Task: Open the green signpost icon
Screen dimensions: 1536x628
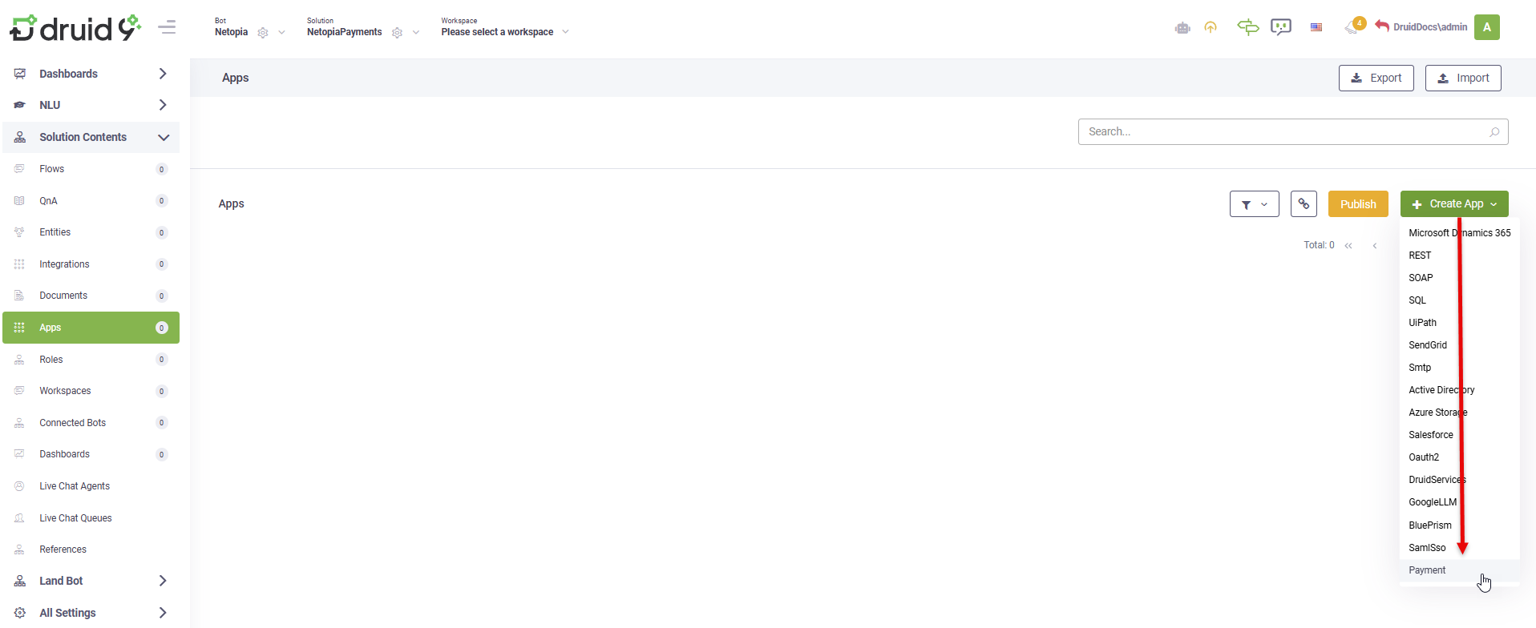Action: click(1247, 27)
